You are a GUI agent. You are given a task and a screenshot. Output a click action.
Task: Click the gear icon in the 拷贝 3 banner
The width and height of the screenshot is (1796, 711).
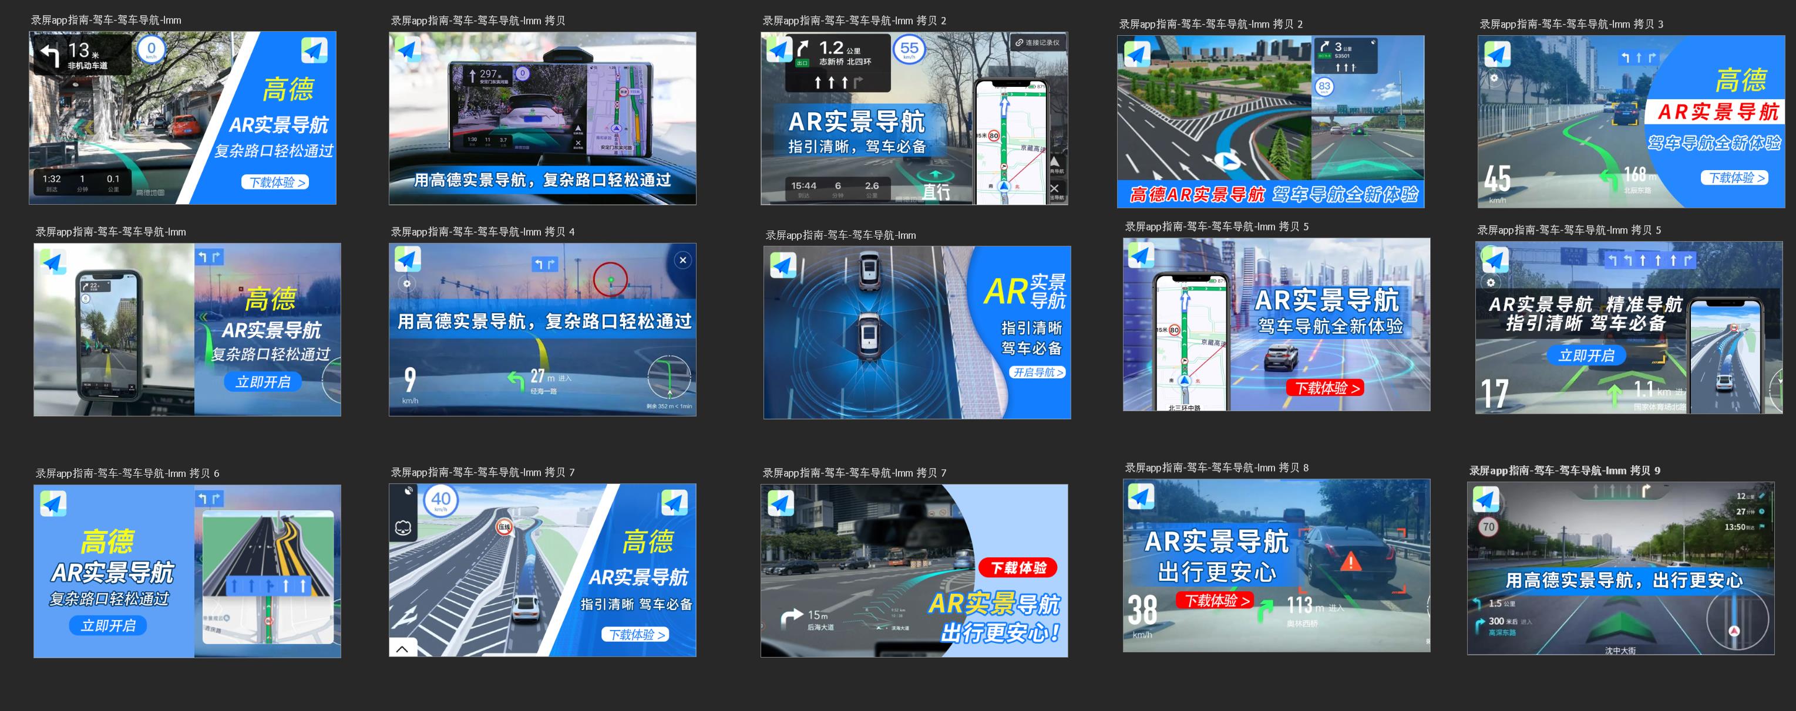click(1494, 78)
